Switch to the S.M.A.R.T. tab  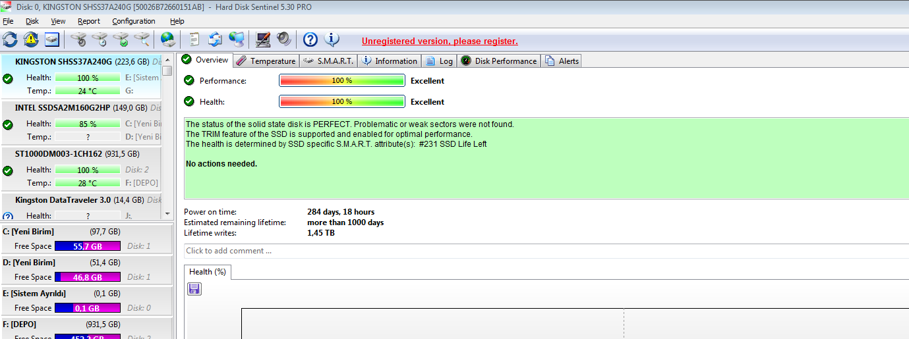click(x=328, y=61)
